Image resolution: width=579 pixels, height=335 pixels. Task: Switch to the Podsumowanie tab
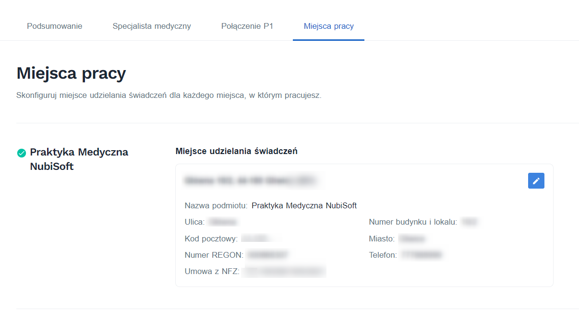point(54,26)
